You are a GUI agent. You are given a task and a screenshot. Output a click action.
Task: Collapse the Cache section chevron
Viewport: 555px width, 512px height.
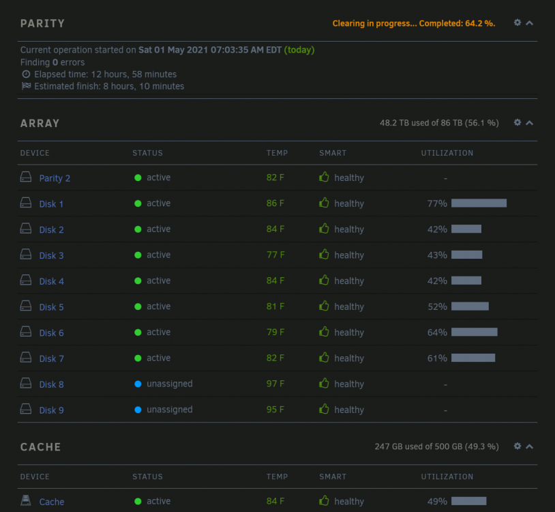pyautogui.click(x=530, y=446)
